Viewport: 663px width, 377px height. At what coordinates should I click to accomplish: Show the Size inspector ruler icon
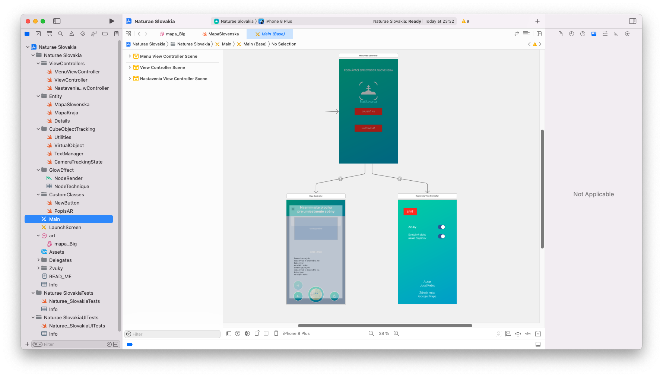pyautogui.click(x=616, y=34)
